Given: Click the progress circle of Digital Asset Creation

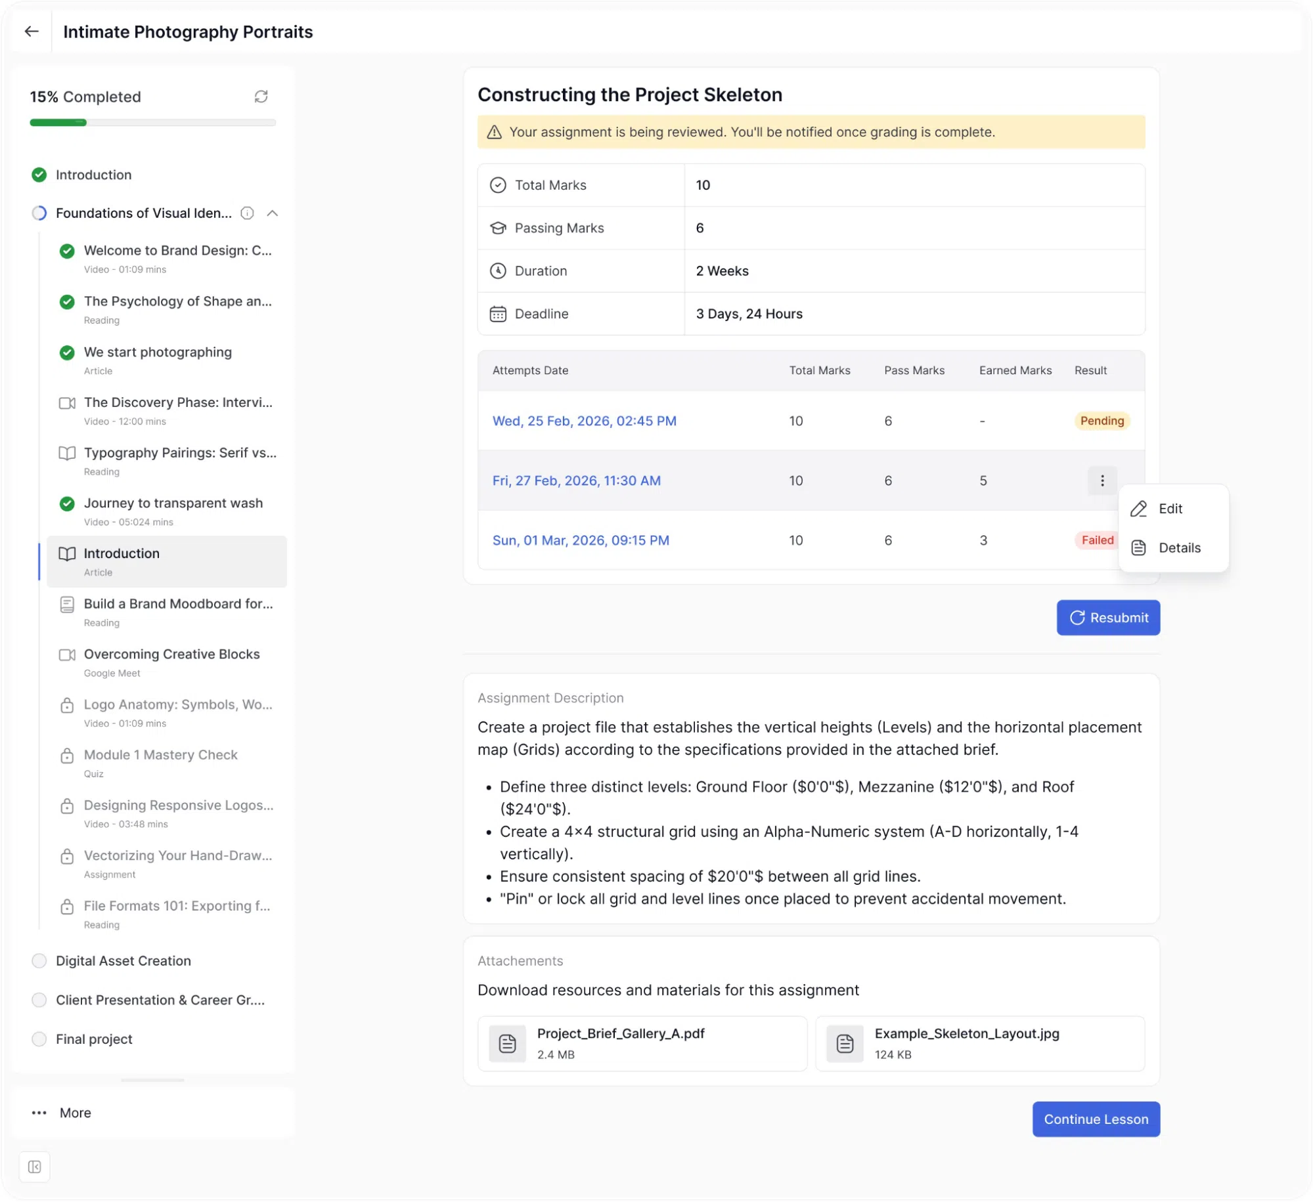Looking at the screenshot, I should [x=39, y=961].
